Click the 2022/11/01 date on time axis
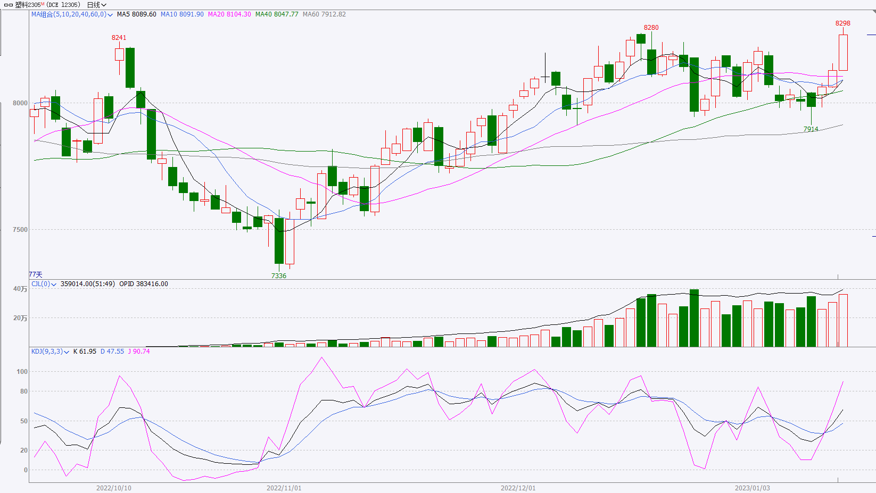This screenshot has height=493, width=876. pos(284,488)
